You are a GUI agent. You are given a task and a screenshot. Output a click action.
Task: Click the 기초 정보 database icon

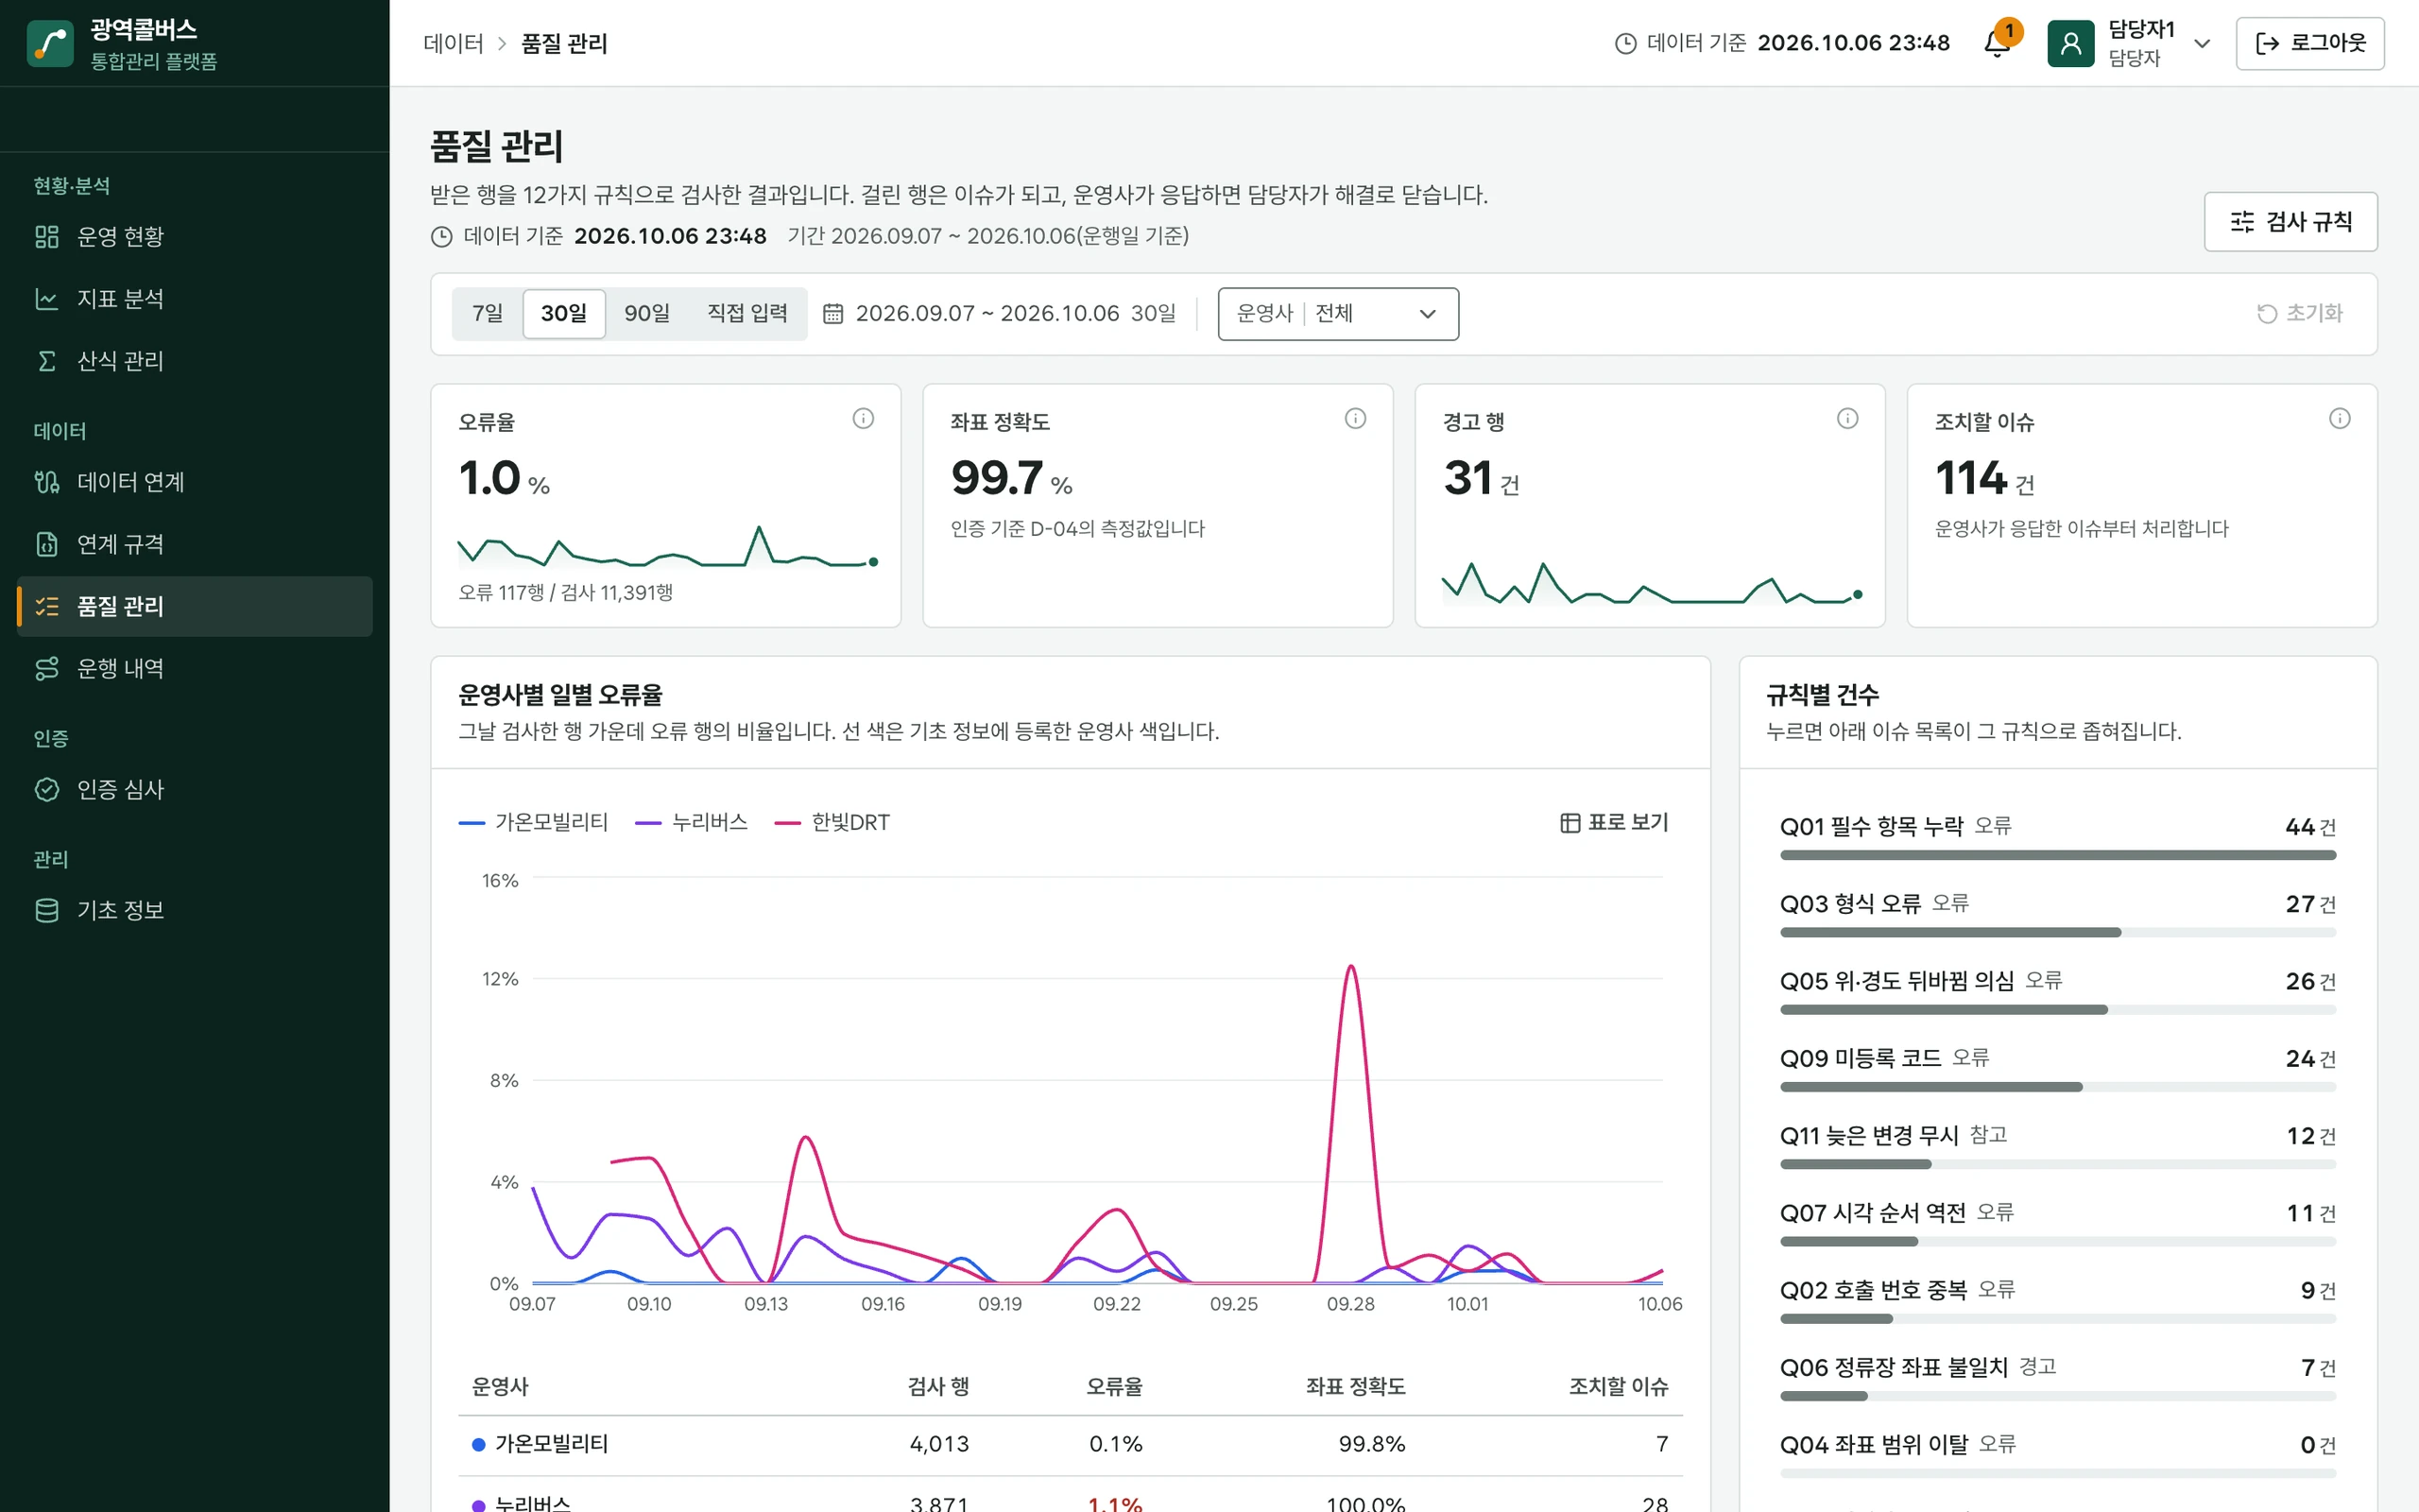(47, 910)
